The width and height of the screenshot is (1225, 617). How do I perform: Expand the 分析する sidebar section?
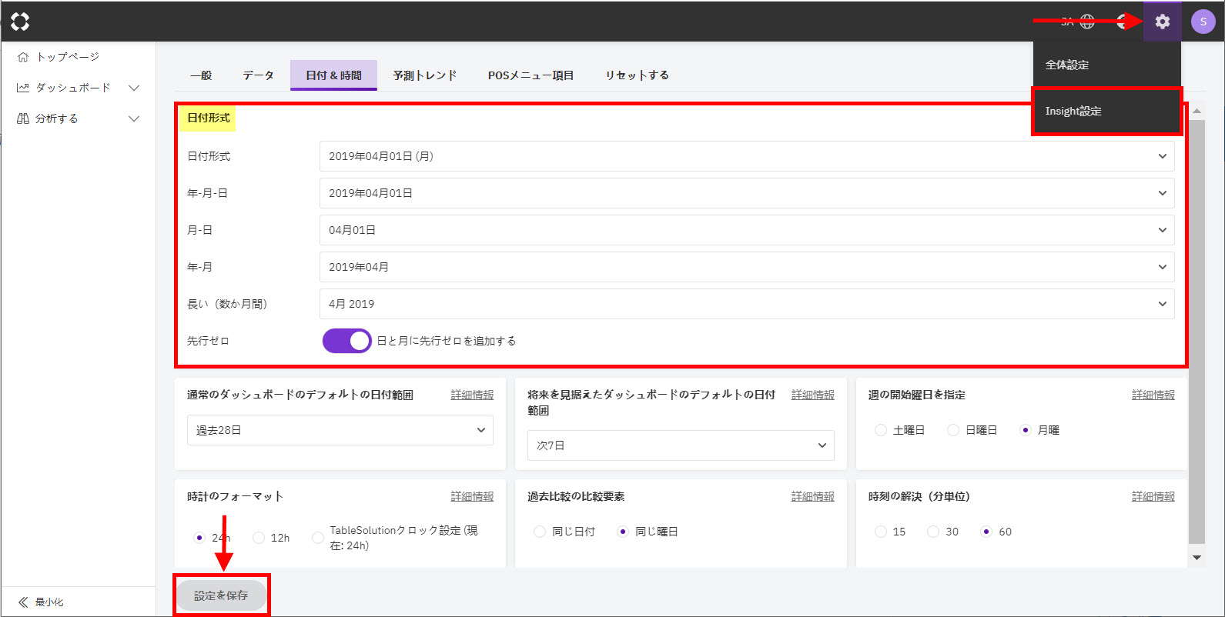tap(134, 118)
